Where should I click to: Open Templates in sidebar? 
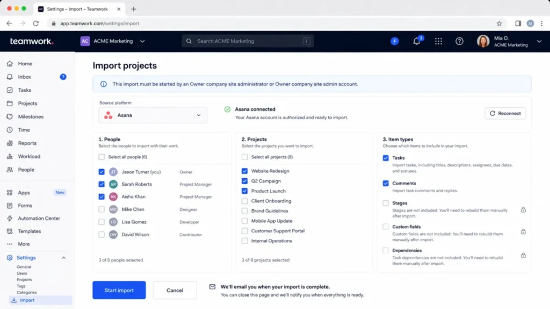(x=30, y=231)
